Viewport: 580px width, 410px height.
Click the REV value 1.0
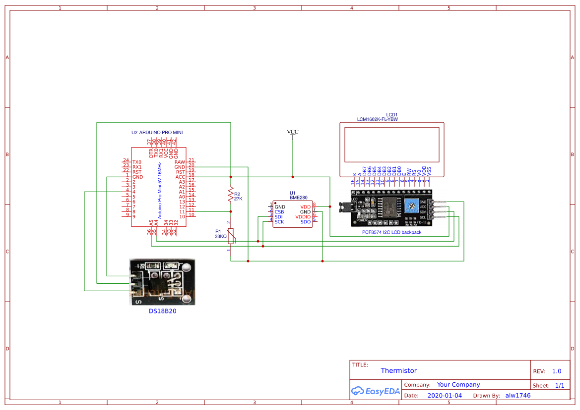tap(556, 371)
